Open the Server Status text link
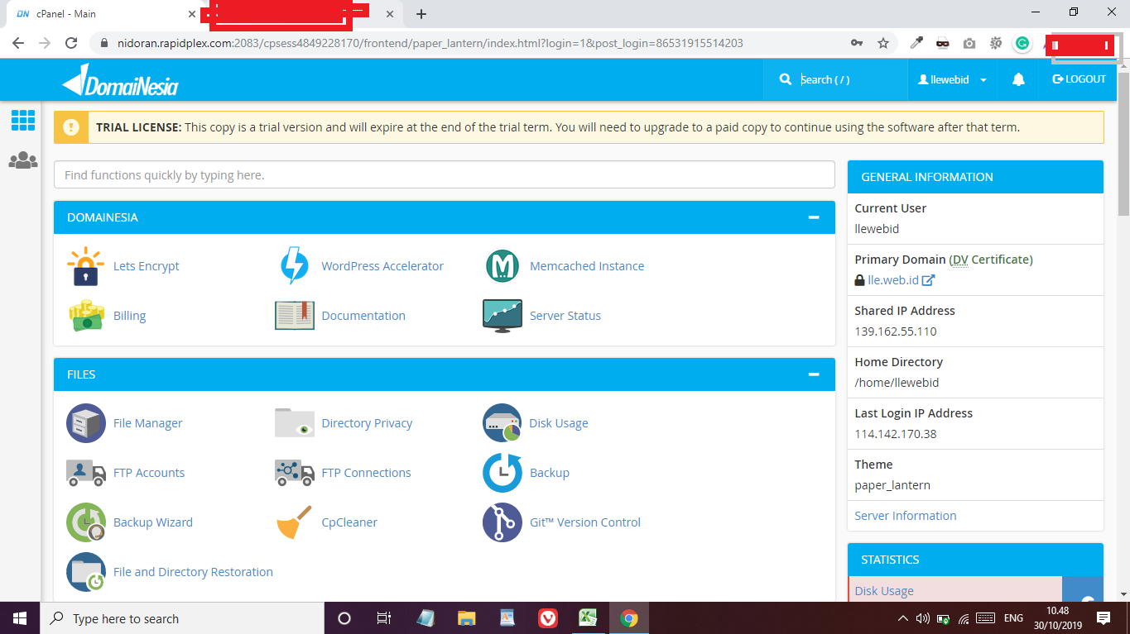This screenshot has width=1130, height=634. pos(565,316)
